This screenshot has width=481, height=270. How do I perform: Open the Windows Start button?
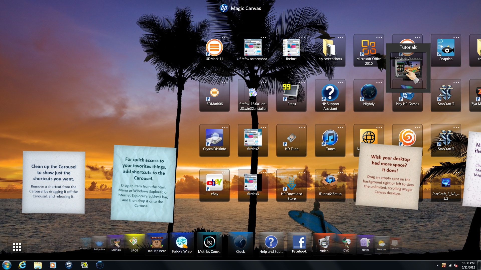pos(7,265)
